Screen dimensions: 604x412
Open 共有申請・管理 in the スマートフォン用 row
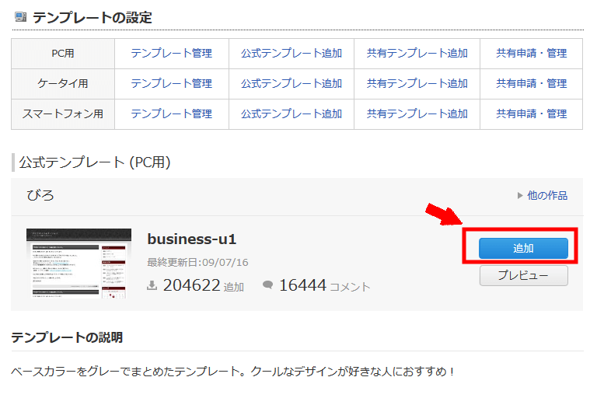tap(531, 114)
